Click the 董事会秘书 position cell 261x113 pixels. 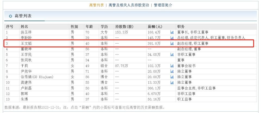186,66
